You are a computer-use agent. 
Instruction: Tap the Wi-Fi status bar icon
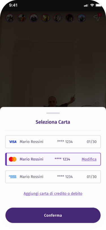(92, 5)
